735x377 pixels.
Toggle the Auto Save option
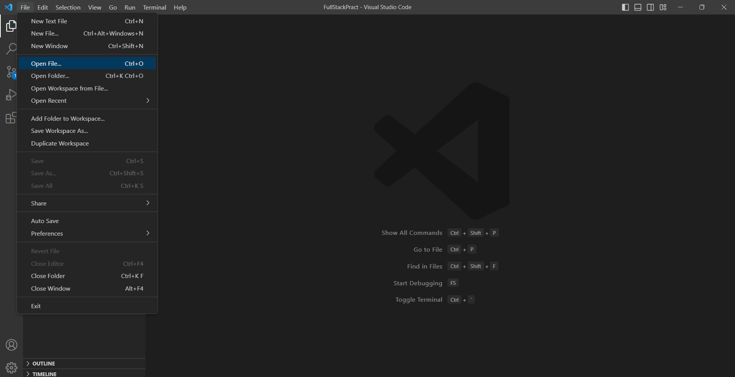(x=87, y=221)
